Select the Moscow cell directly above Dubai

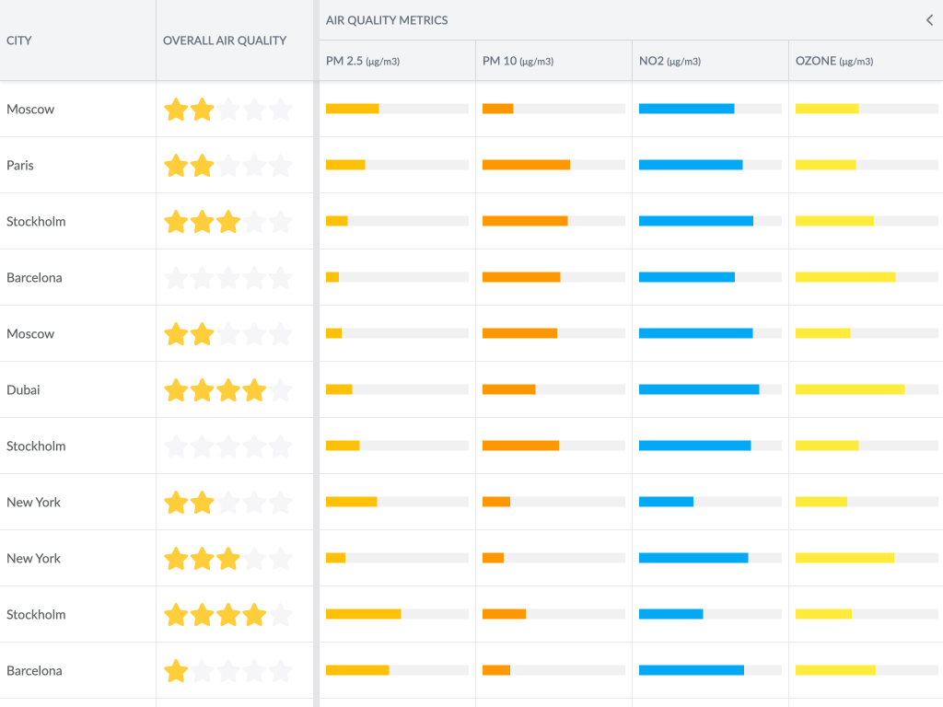tap(77, 333)
